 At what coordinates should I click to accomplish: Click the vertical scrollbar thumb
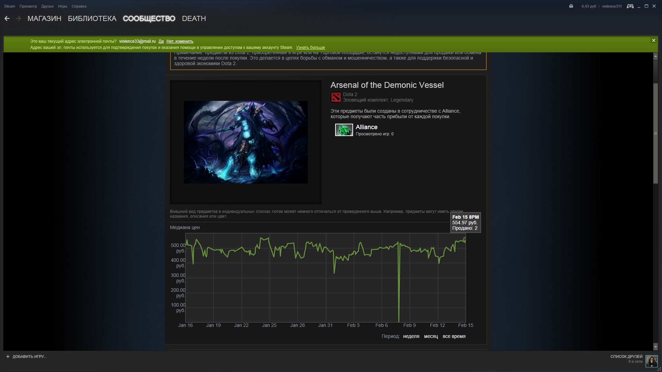coord(655,133)
